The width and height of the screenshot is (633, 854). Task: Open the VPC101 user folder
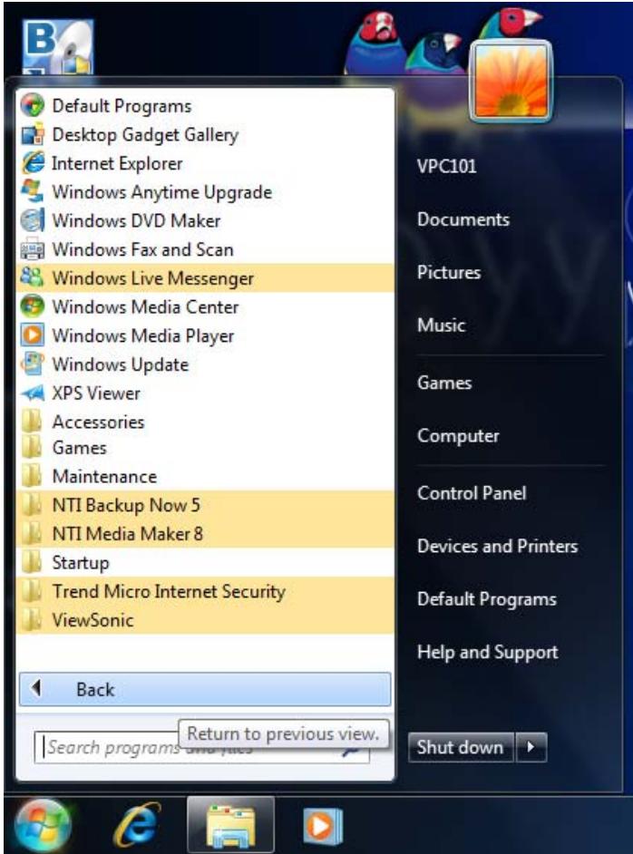[x=447, y=166]
